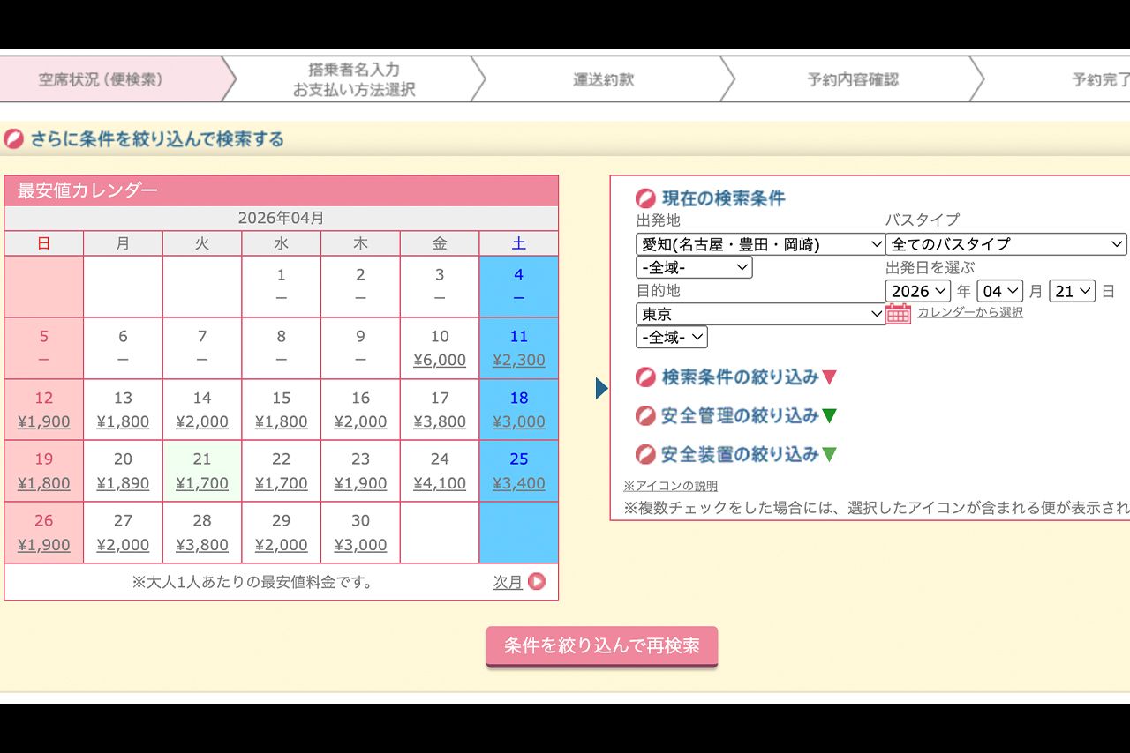Click the pink circle icon beside 安全装置の絞り込み

[644, 454]
